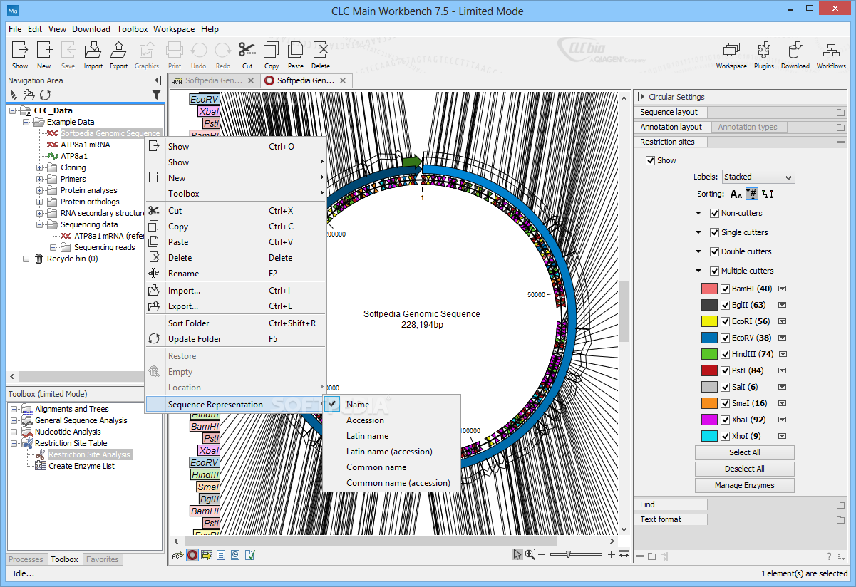The width and height of the screenshot is (856, 587).
Task: Choose Sort Folder from context menu
Action: (235, 323)
